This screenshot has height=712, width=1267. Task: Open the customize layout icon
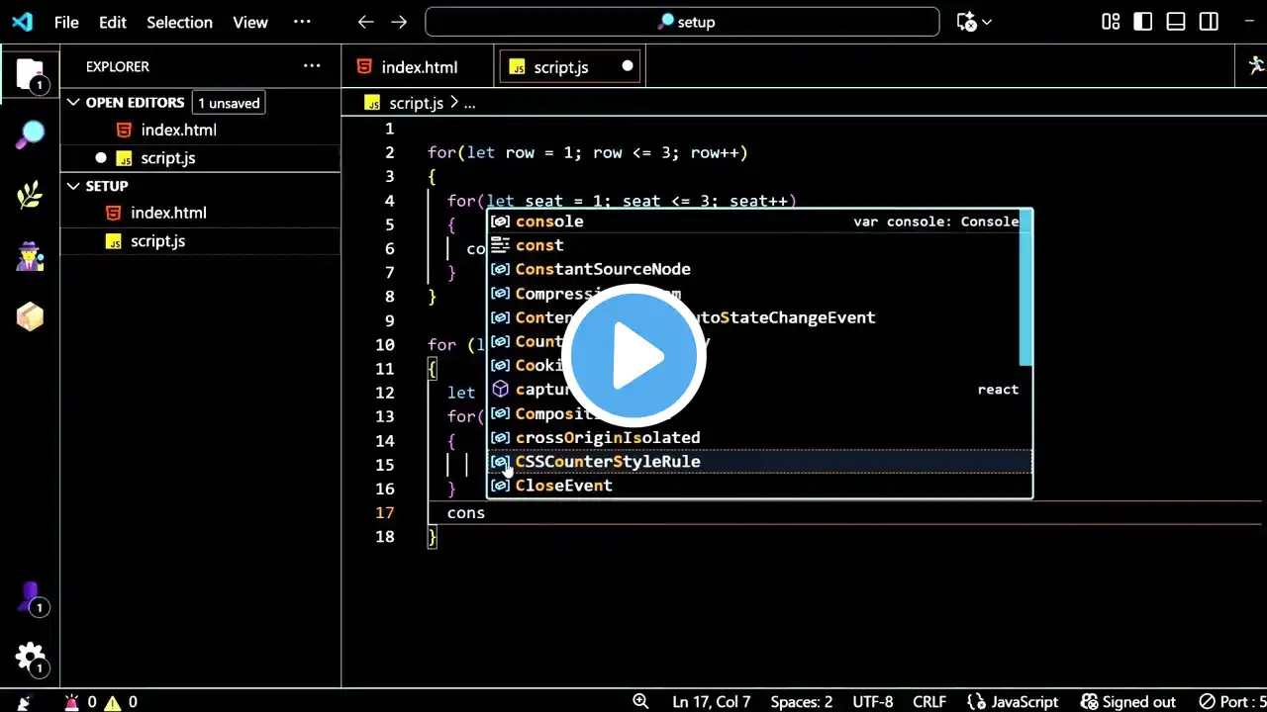(1111, 22)
